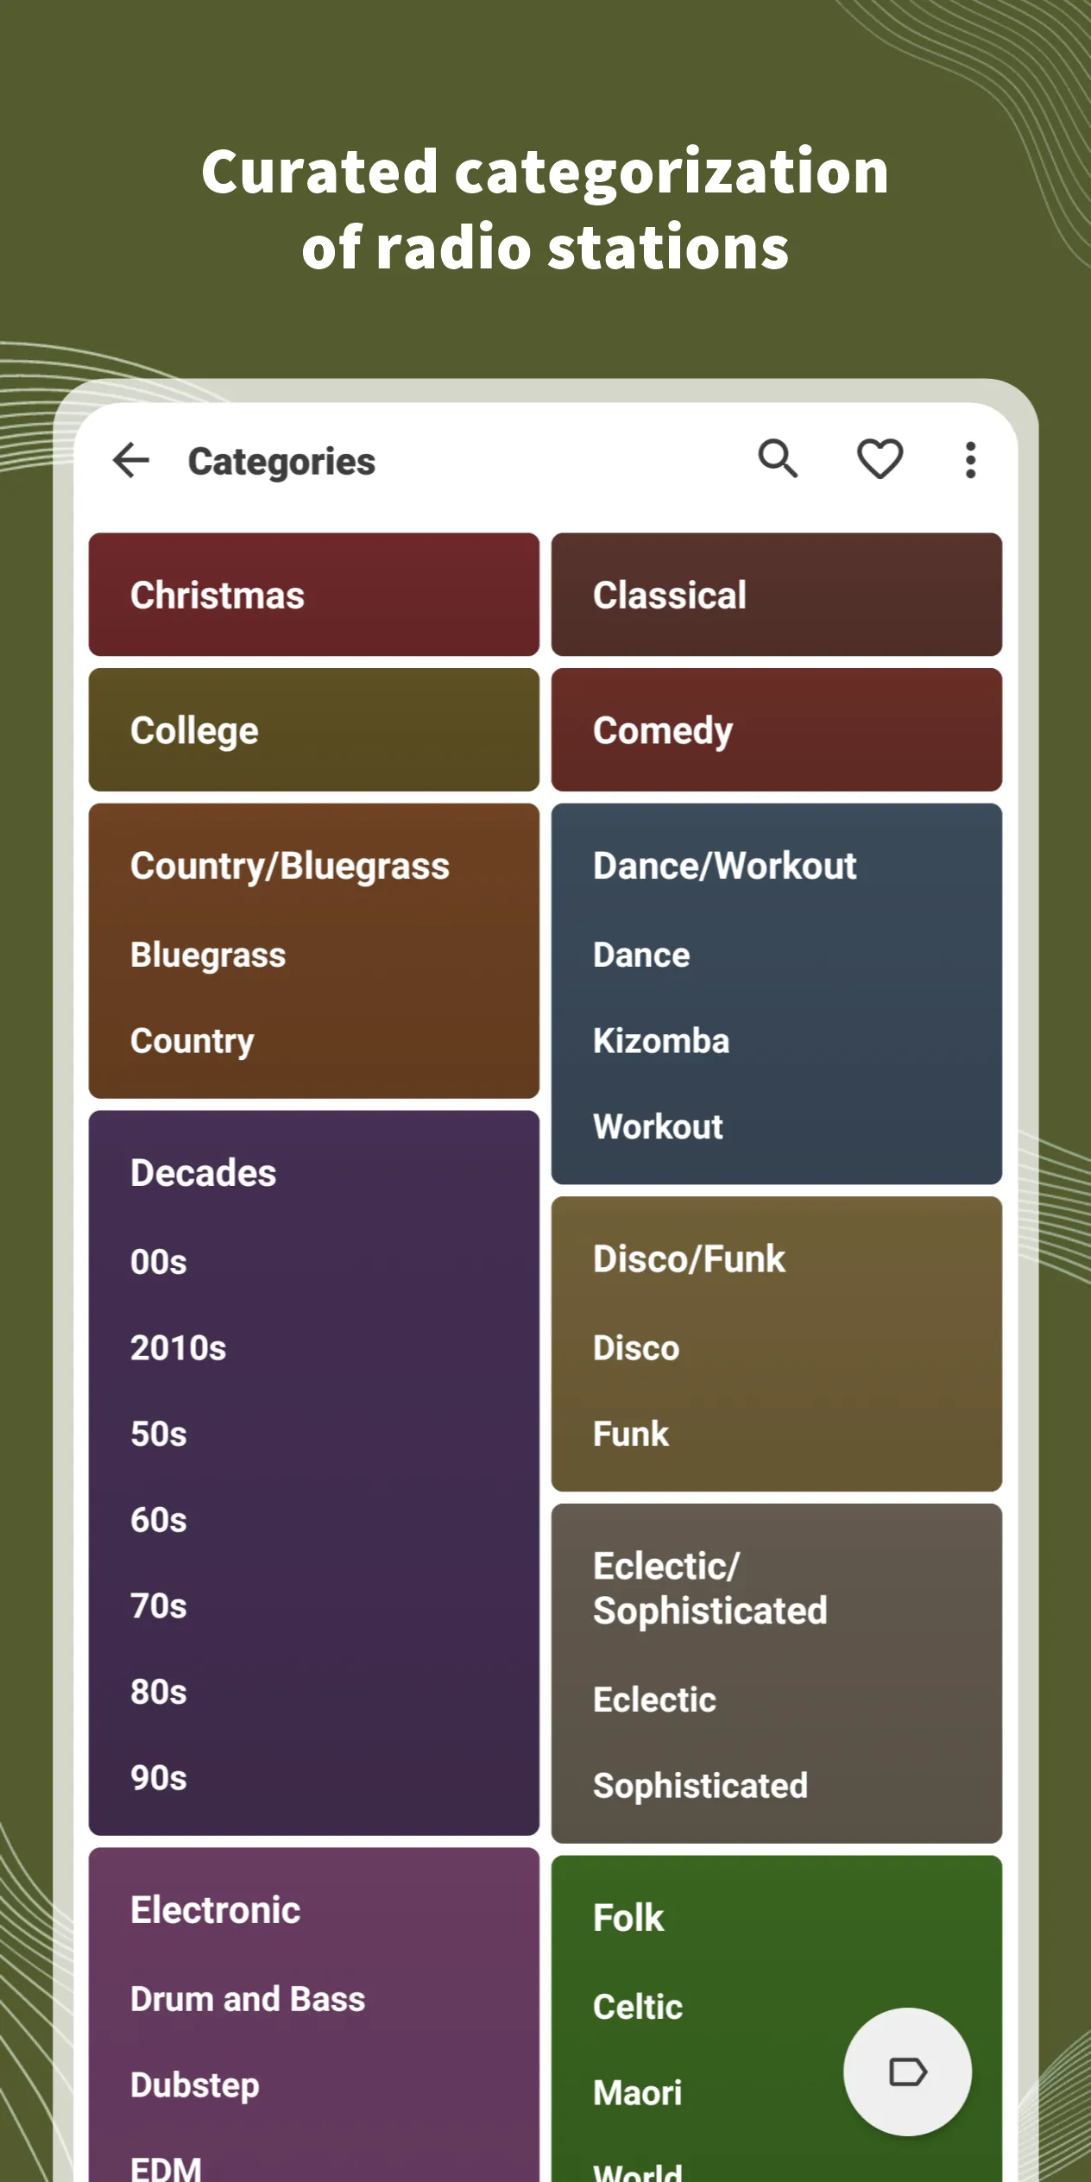1091x2182 pixels.
Task: Select the 80s decade
Action: [x=159, y=1693]
